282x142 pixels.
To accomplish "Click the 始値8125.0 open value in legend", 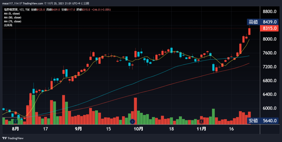I will (38, 10).
